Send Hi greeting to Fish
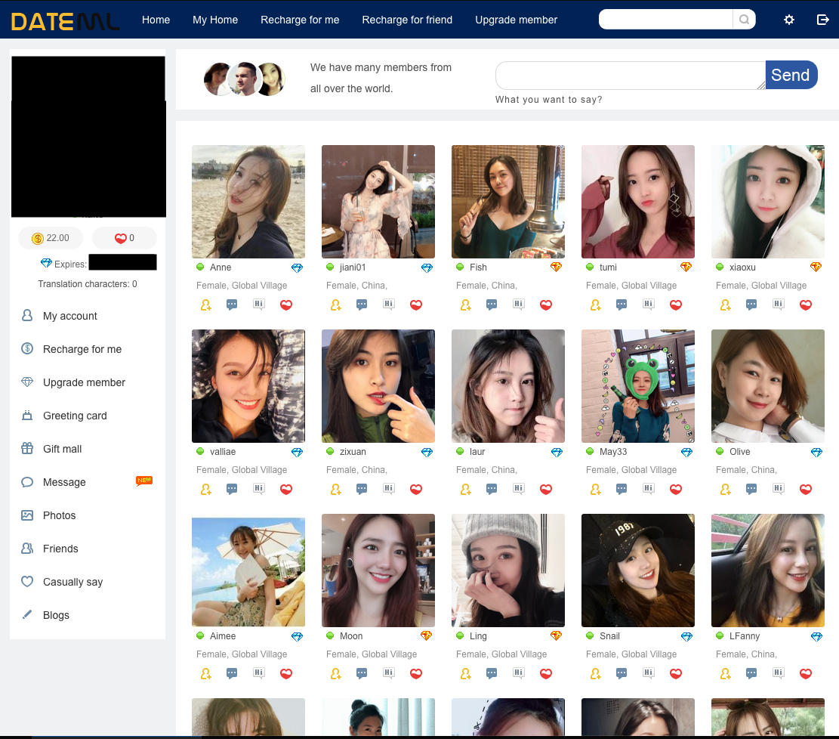 (x=519, y=305)
